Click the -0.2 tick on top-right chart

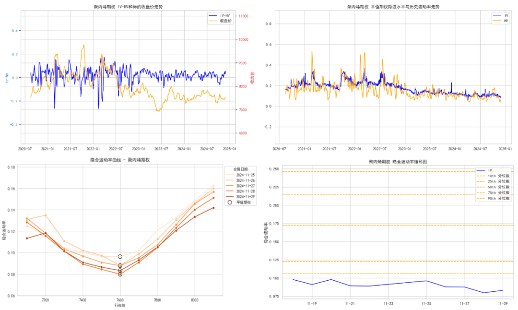pos(267,127)
